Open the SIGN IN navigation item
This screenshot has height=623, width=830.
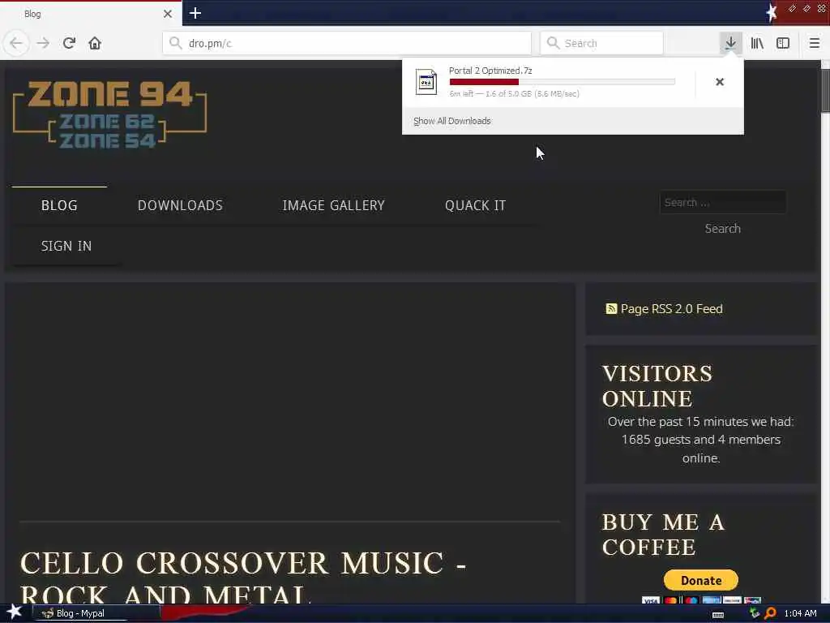coord(66,247)
